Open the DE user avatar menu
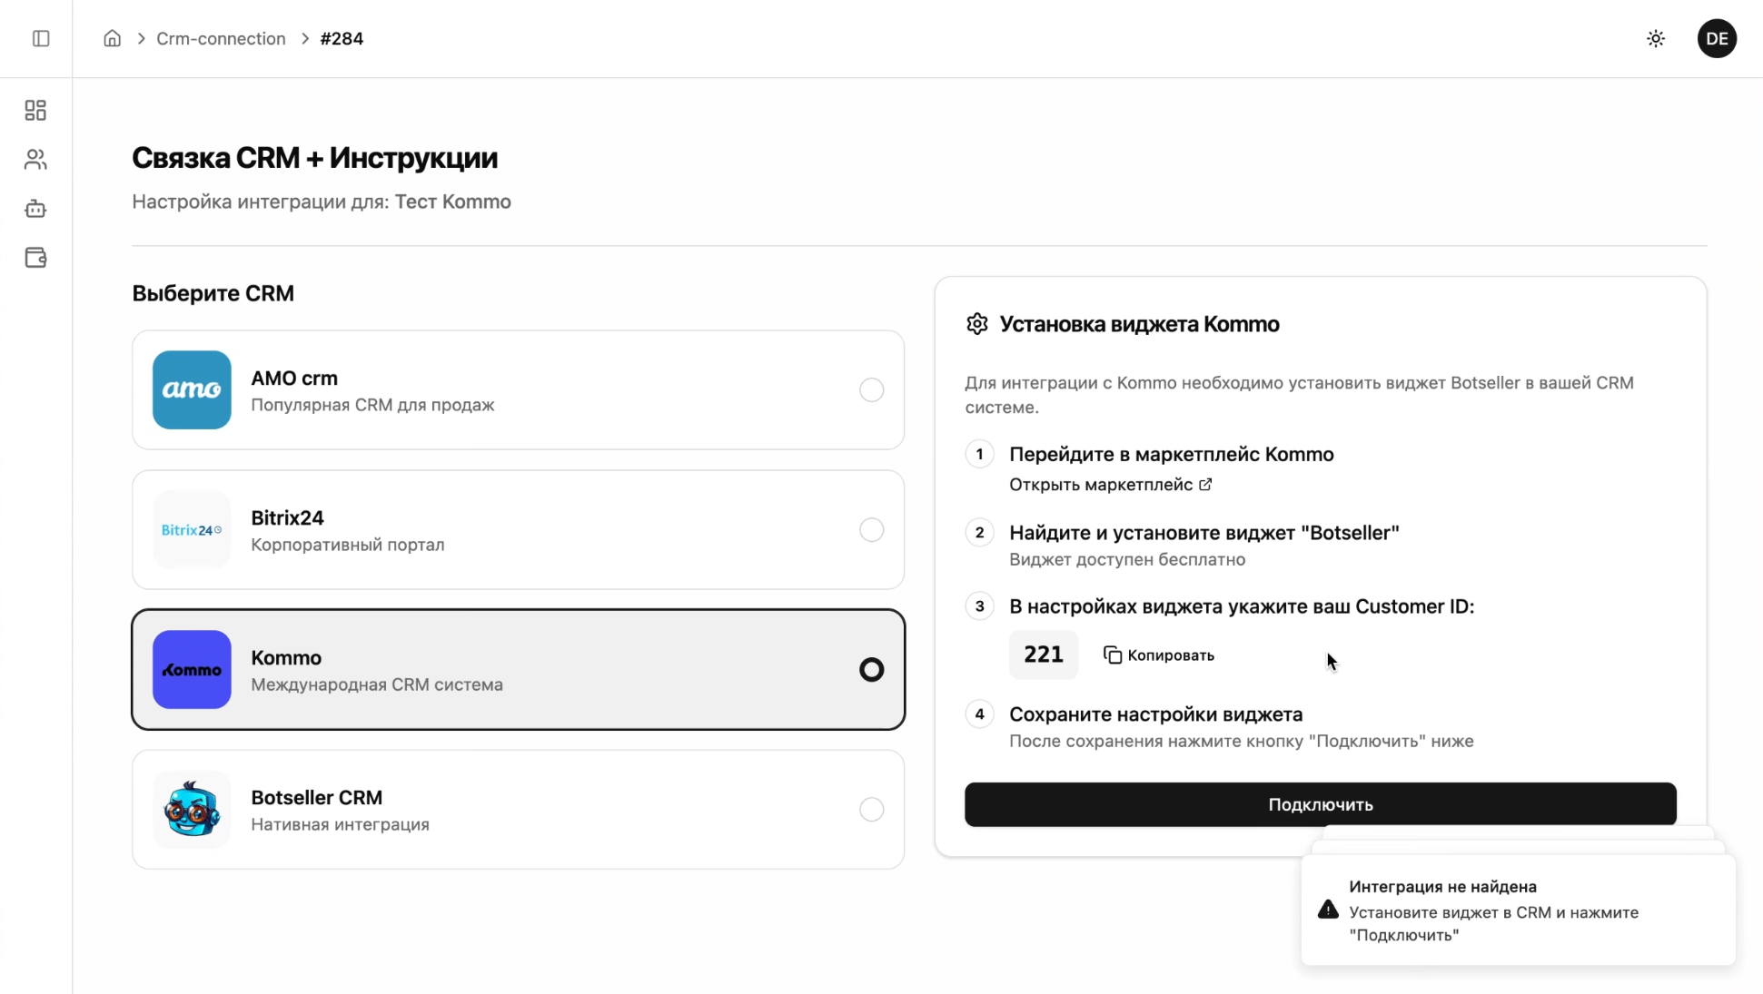Image resolution: width=1763 pixels, height=994 pixels. [x=1717, y=38]
